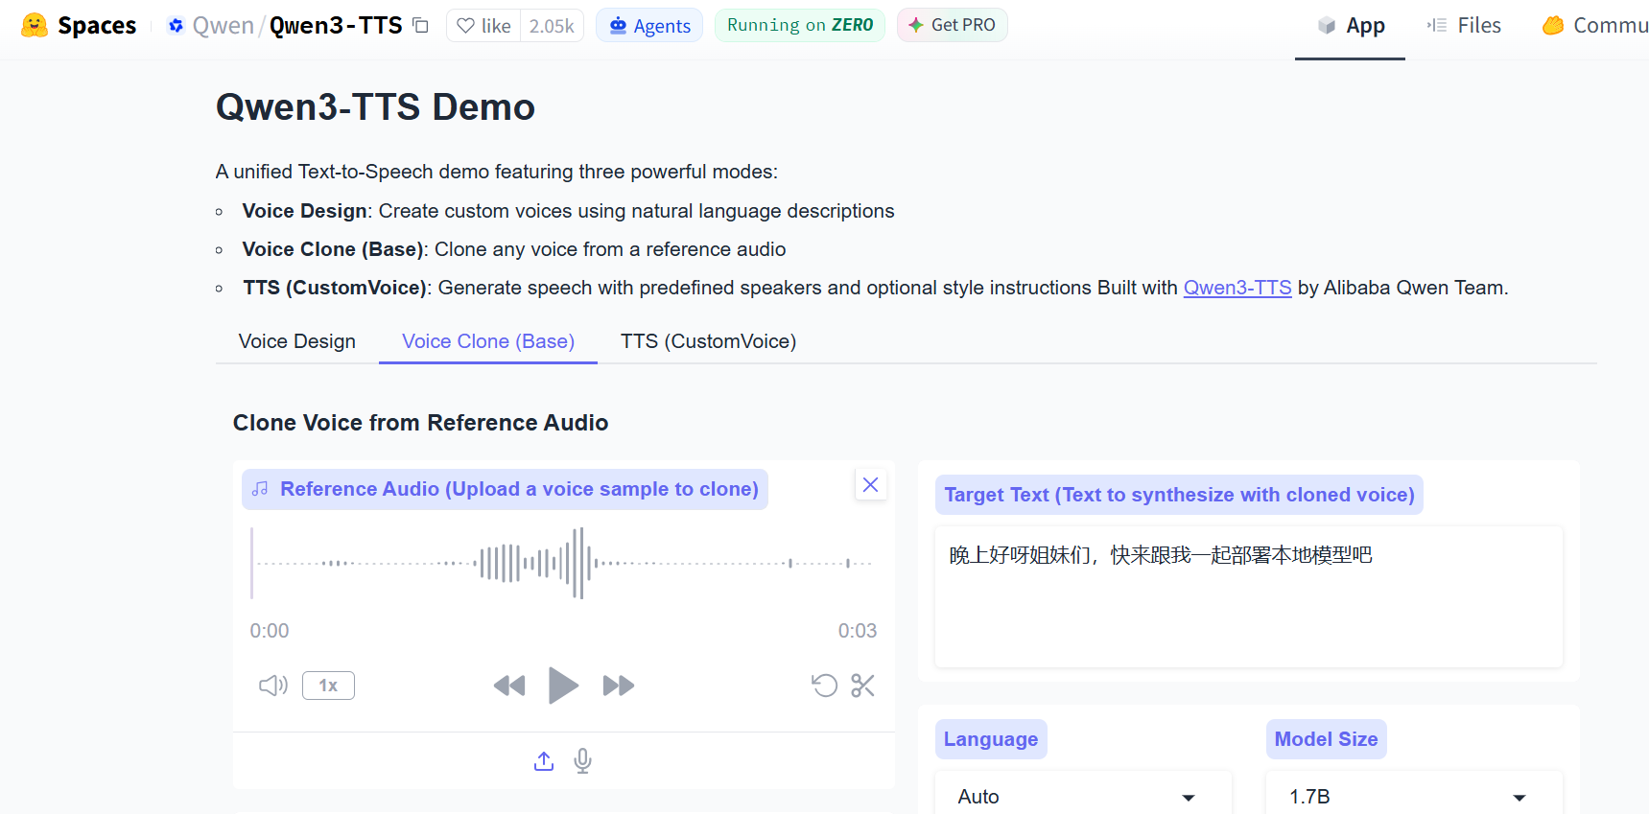Click the 'Reference Audio' label
This screenshot has height=814, width=1649.
pos(505,489)
